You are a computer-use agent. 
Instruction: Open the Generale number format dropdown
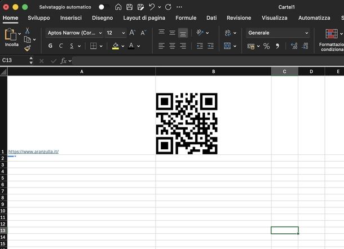278,33
